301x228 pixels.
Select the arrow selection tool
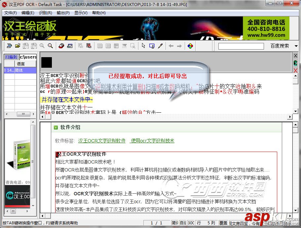point(143,46)
